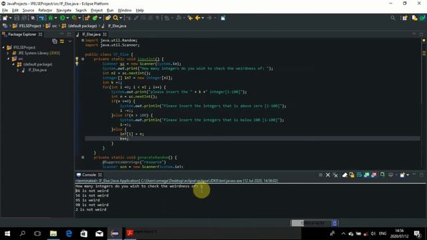Toggle Link with Editor in Package Explorer
427x240 pixels.
pyautogui.click(x=62, y=41)
